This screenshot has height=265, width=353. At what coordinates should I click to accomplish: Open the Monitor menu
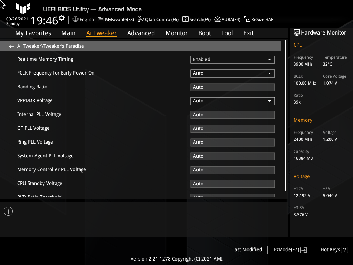[x=176, y=33]
